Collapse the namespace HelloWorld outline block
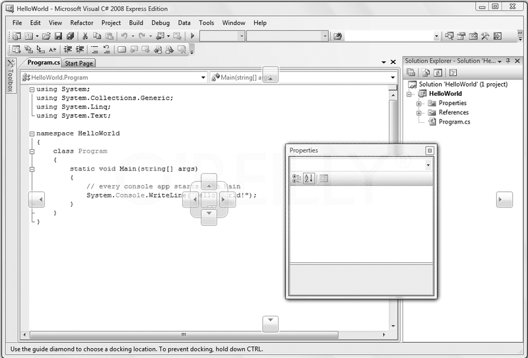The width and height of the screenshot is (528, 358). tap(32, 133)
